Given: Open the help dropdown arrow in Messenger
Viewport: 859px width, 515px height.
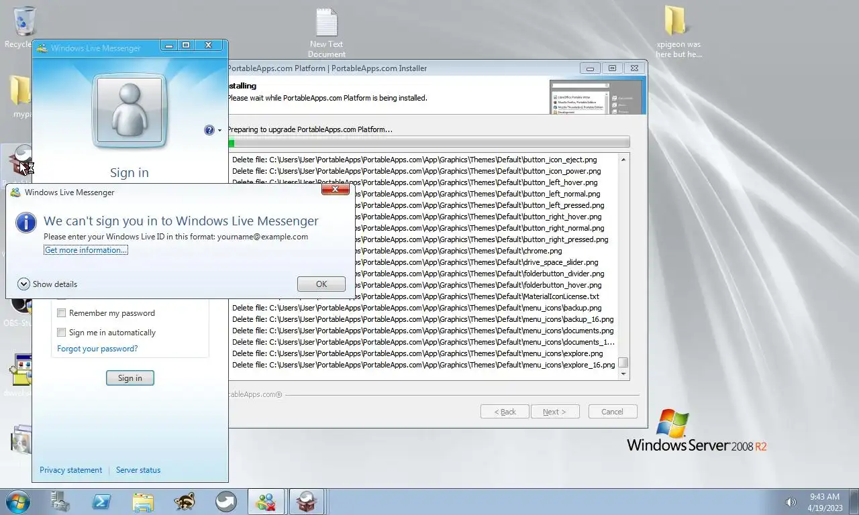Looking at the screenshot, I should coord(219,131).
